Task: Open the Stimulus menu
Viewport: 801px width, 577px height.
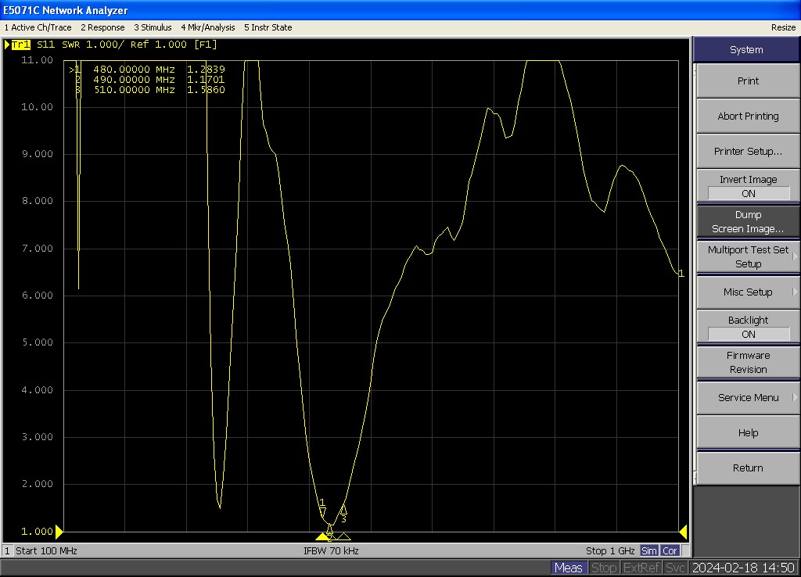Action: pos(153,27)
